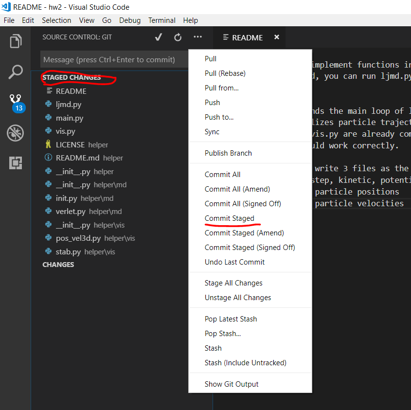Viewport: 411px width, 410px height.
Task: Click the Python icon next to vis.py
Action: coord(49,130)
